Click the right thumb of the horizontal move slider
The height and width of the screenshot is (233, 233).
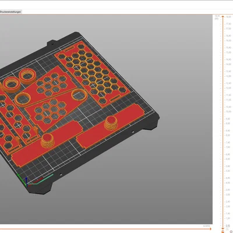click(x=210, y=229)
